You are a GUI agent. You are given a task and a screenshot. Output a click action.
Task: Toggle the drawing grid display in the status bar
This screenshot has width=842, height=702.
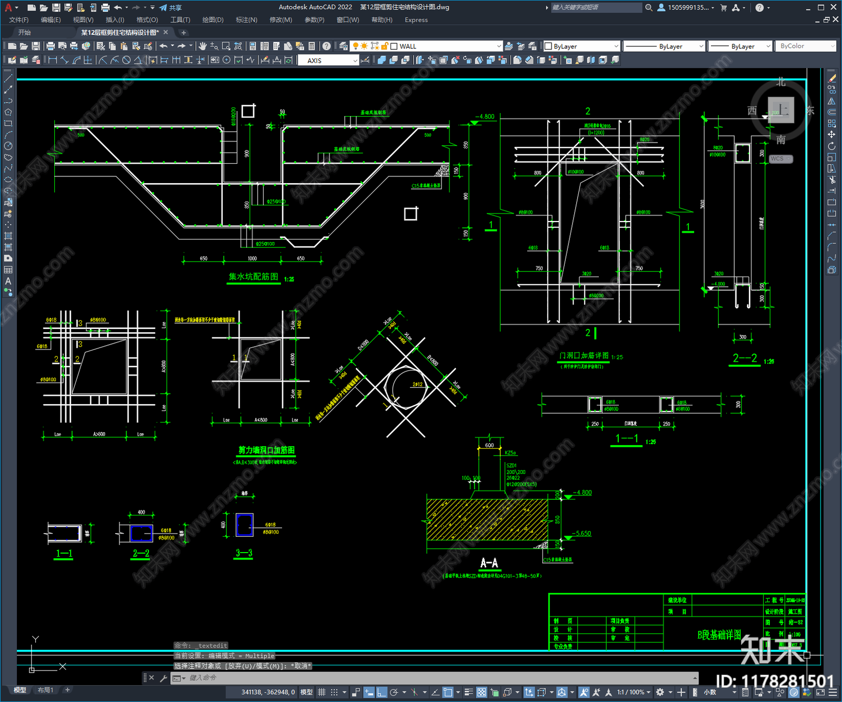(x=322, y=692)
